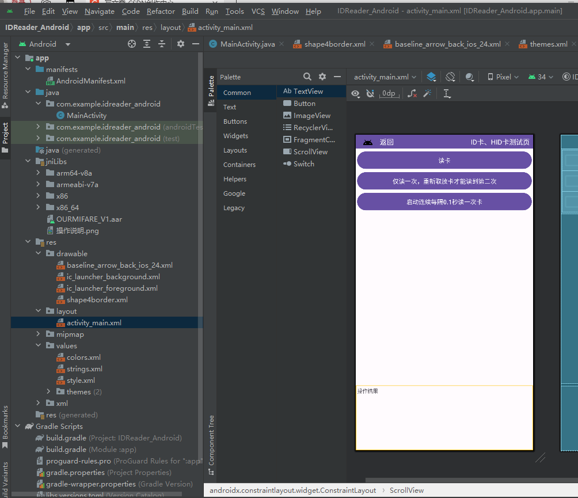
Task: Open AndroidManifest.xml in the project tree
Action: 90,81
